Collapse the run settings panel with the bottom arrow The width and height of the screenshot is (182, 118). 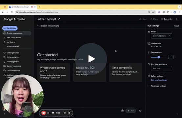(178, 114)
